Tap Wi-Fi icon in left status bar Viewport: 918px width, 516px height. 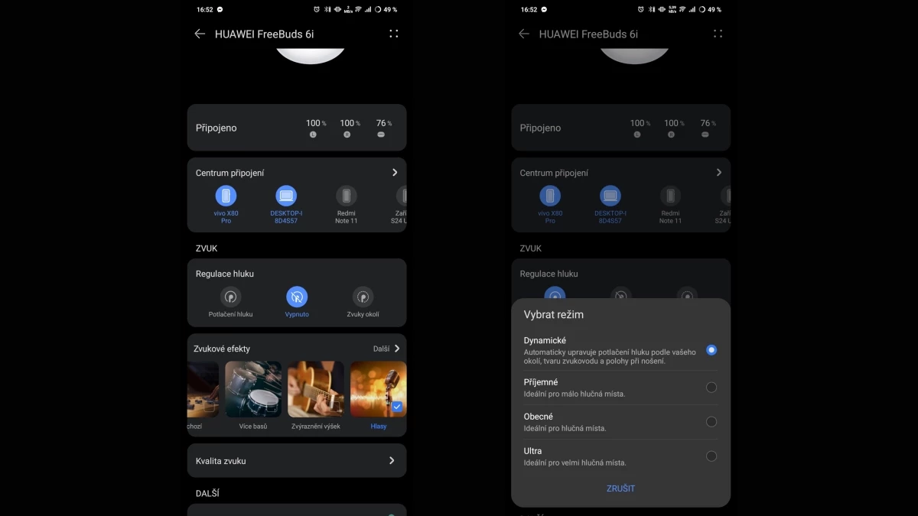pyautogui.click(x=358, y=10)
